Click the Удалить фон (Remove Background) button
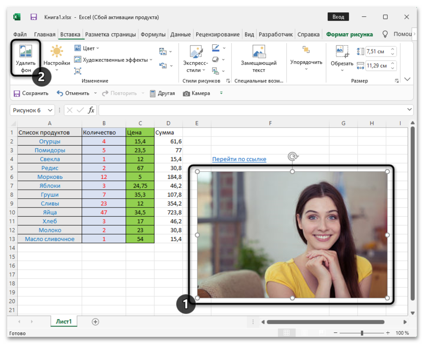424x344 pixels. [25, 60]
